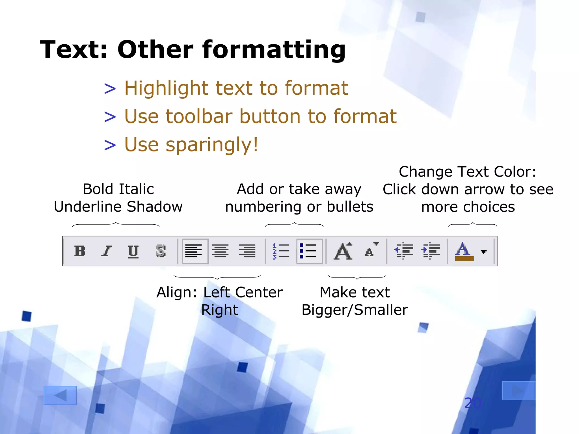The height and width of the screenshot is (434, 579).
Task: Click the 'Highlight text to format' bullet
Action: [236, 88]
